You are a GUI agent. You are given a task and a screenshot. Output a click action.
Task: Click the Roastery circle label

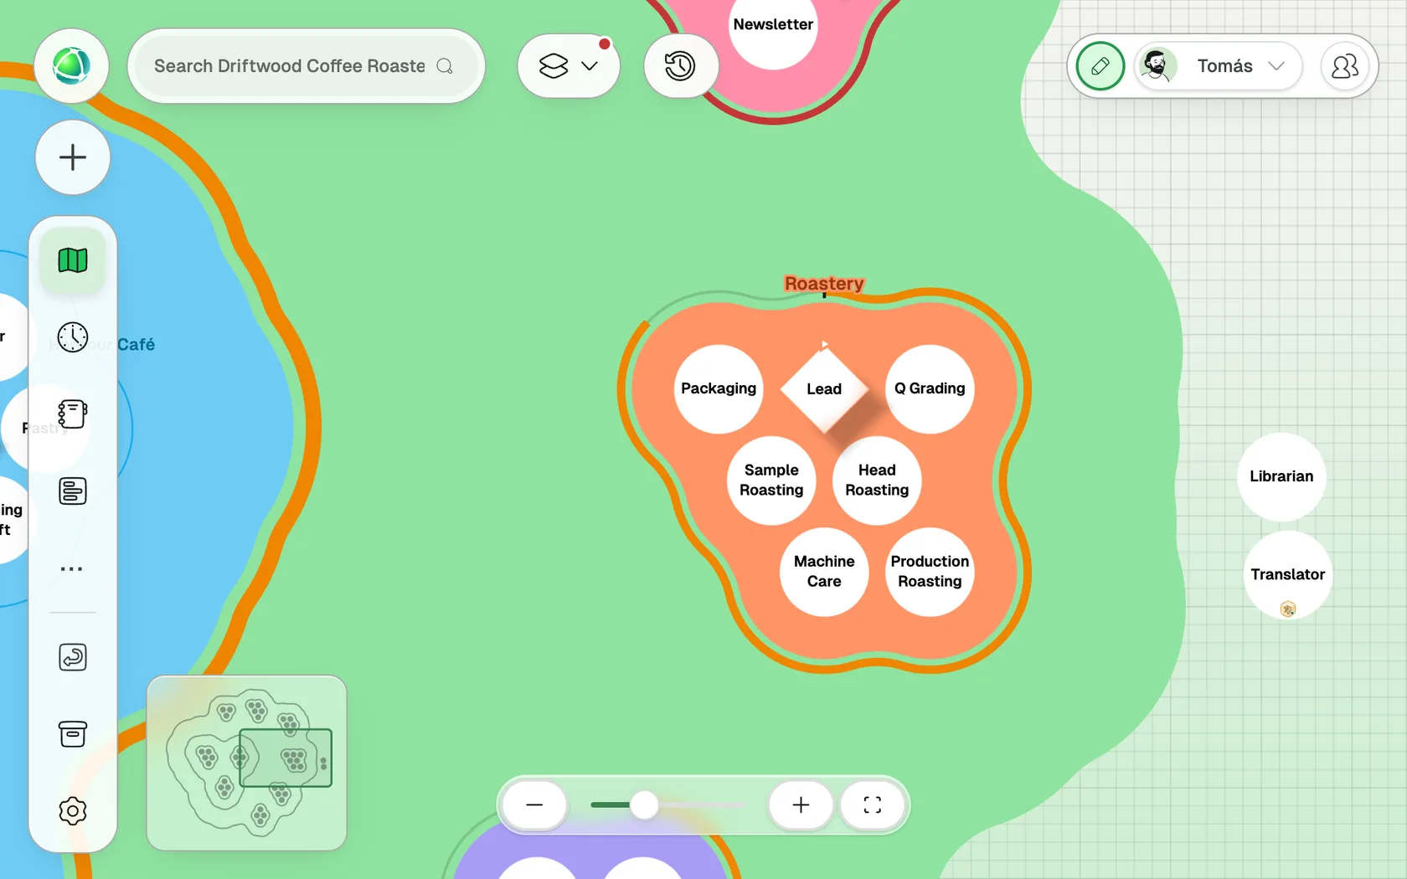(824, 284)
